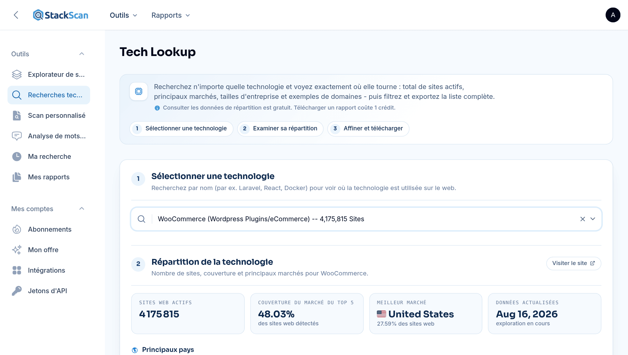
Task: Click the clock icon beside Ma recherche
Action: (17, 156)
